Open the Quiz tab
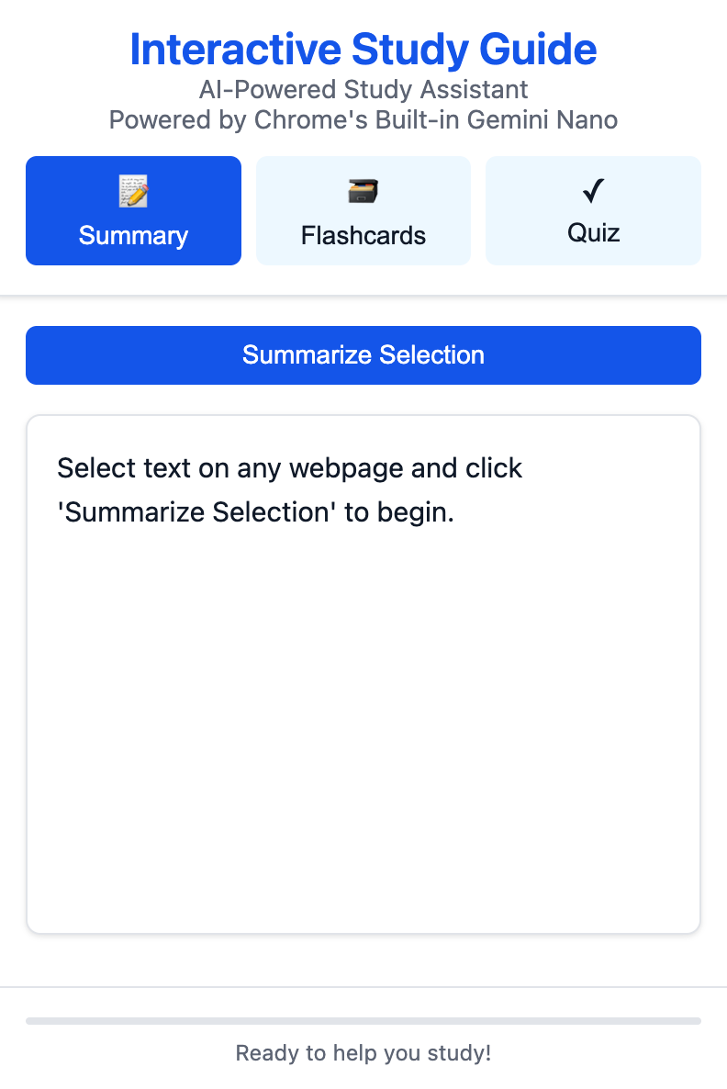Screen dimensions: 727x1089 tap(592, 210)
